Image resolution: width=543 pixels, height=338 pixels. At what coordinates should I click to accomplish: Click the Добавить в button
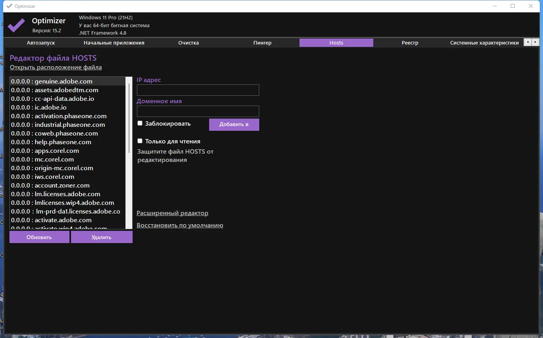[234, 124]
